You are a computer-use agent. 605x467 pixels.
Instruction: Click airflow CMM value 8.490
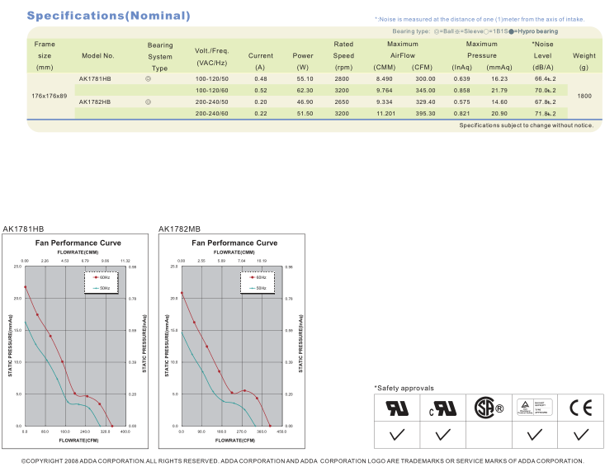click(x=385, y=78)
